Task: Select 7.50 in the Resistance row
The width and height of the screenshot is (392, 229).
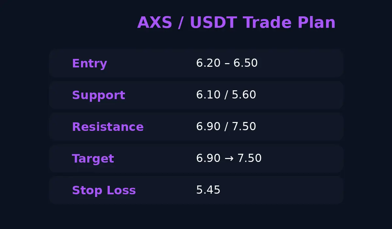Action: (x=244, y=127)
